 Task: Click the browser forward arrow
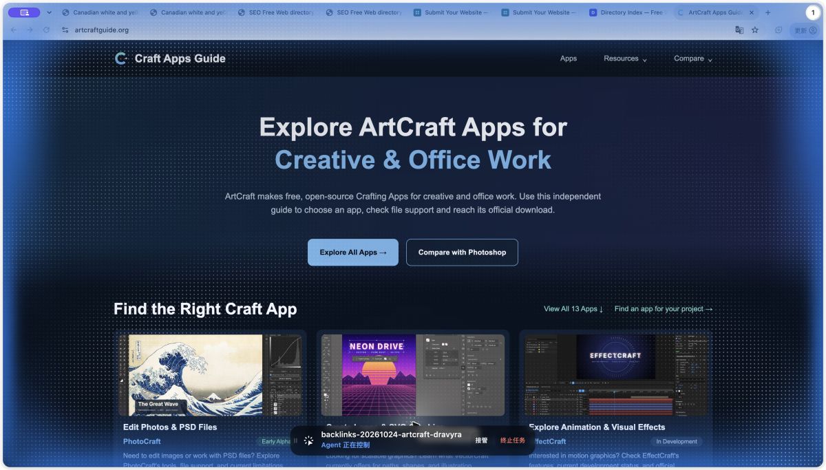[x=30, y=30]
